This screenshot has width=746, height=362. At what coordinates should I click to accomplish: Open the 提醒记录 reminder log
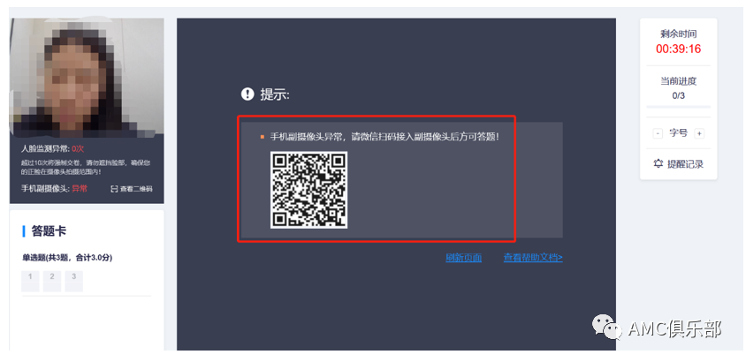(685, 164)
